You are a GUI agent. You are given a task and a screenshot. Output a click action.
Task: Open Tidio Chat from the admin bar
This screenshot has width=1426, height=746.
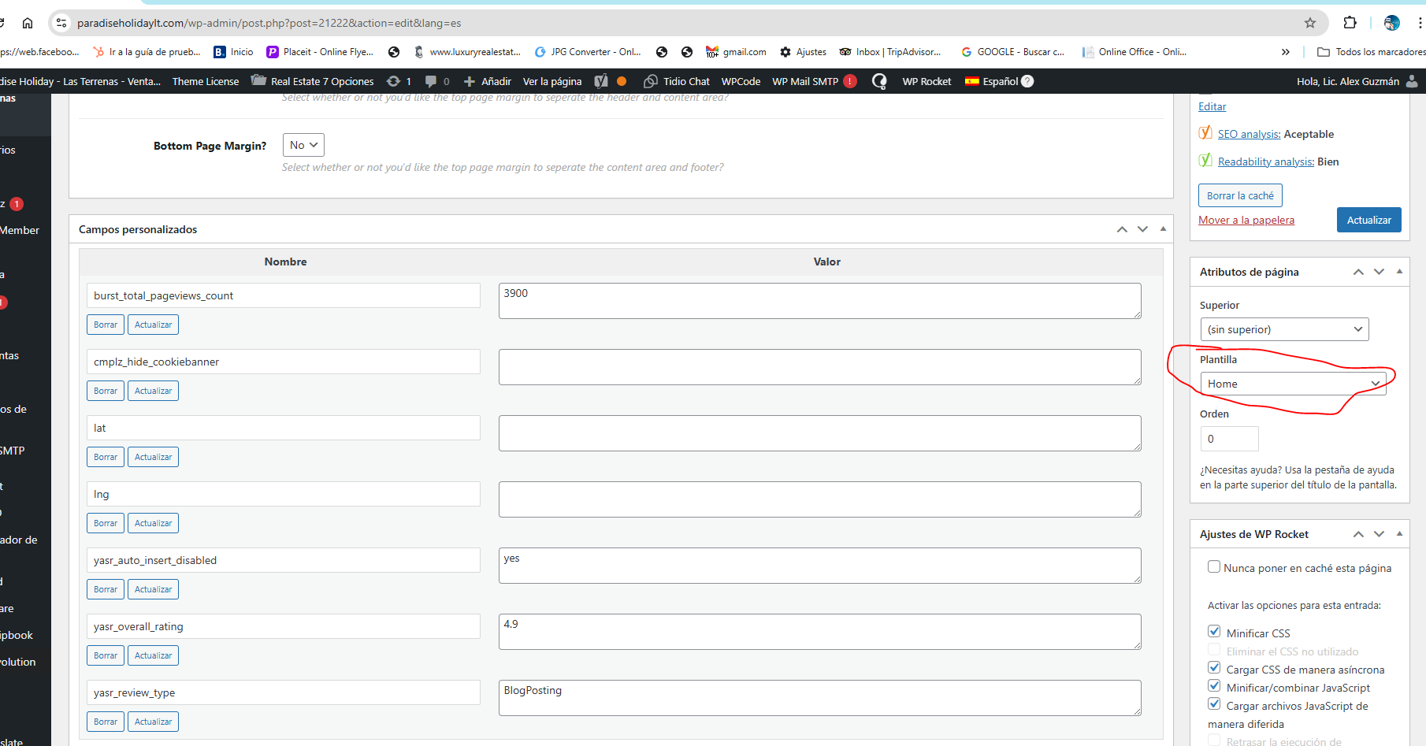[x=677, y=81]
